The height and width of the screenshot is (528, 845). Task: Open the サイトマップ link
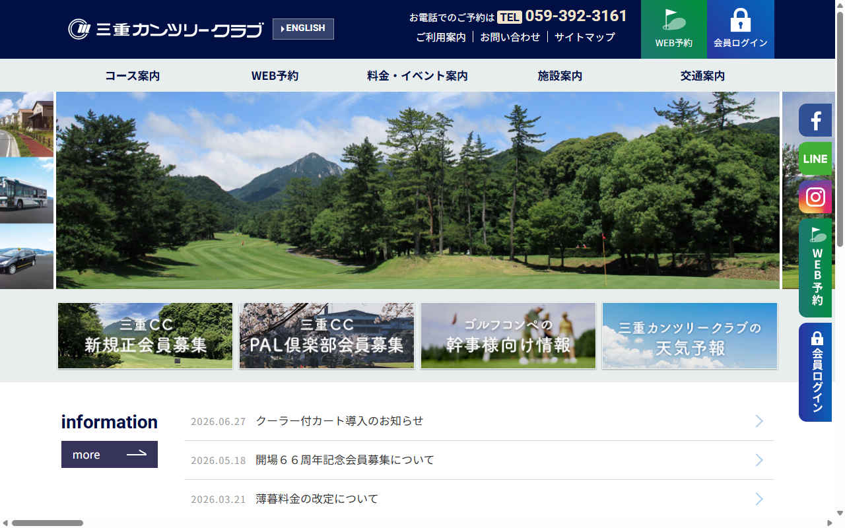584,37
